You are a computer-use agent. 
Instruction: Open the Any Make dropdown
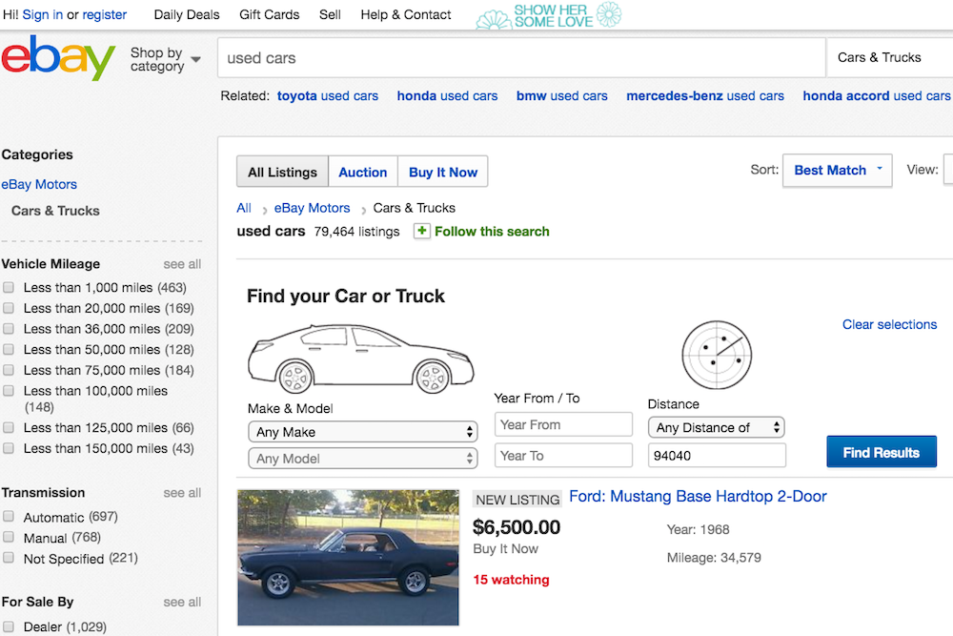pos(363,432)
